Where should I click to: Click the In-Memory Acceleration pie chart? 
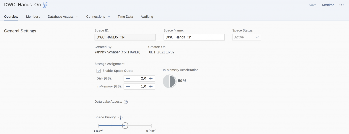(170, 81)
